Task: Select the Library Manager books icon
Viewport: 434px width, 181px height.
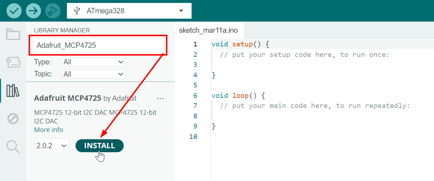Action: pyautogui.click(x=13, y=90)
